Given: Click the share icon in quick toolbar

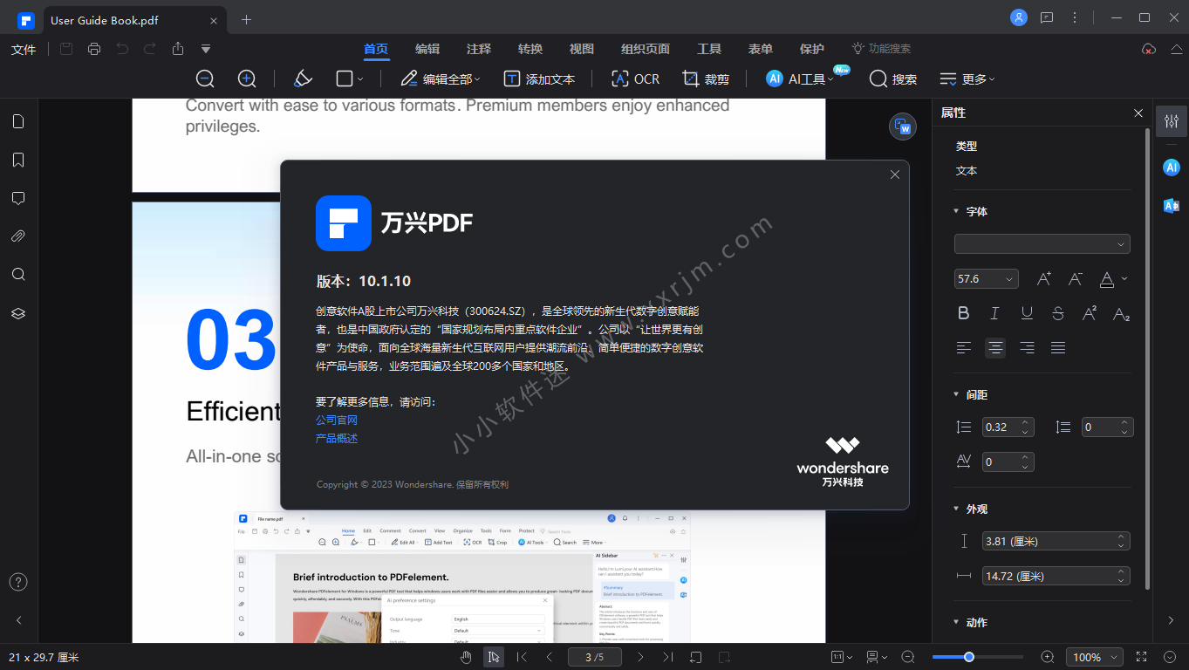Looking at the screenshot, I should click(x=178, y=49).
